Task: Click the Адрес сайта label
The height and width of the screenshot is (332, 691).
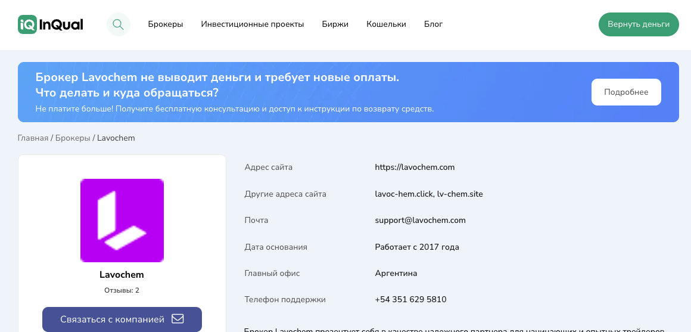Action: (269, 167)
